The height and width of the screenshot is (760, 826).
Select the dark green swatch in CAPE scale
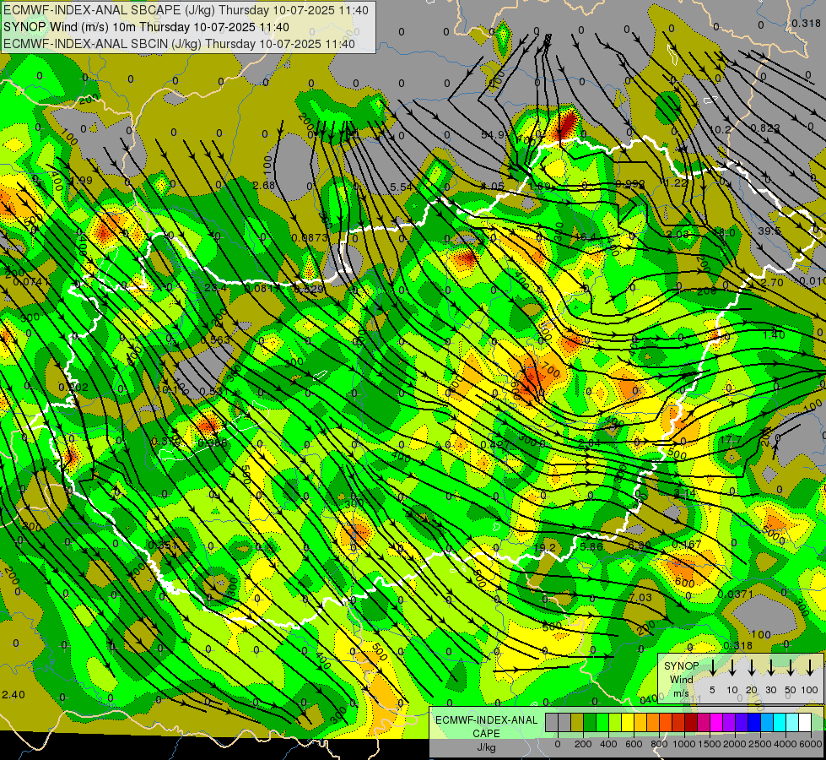590,722
